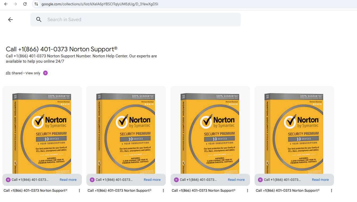
Task: Click the magnifier icon in Search in Saved
Action: click(x=39, y=20)
